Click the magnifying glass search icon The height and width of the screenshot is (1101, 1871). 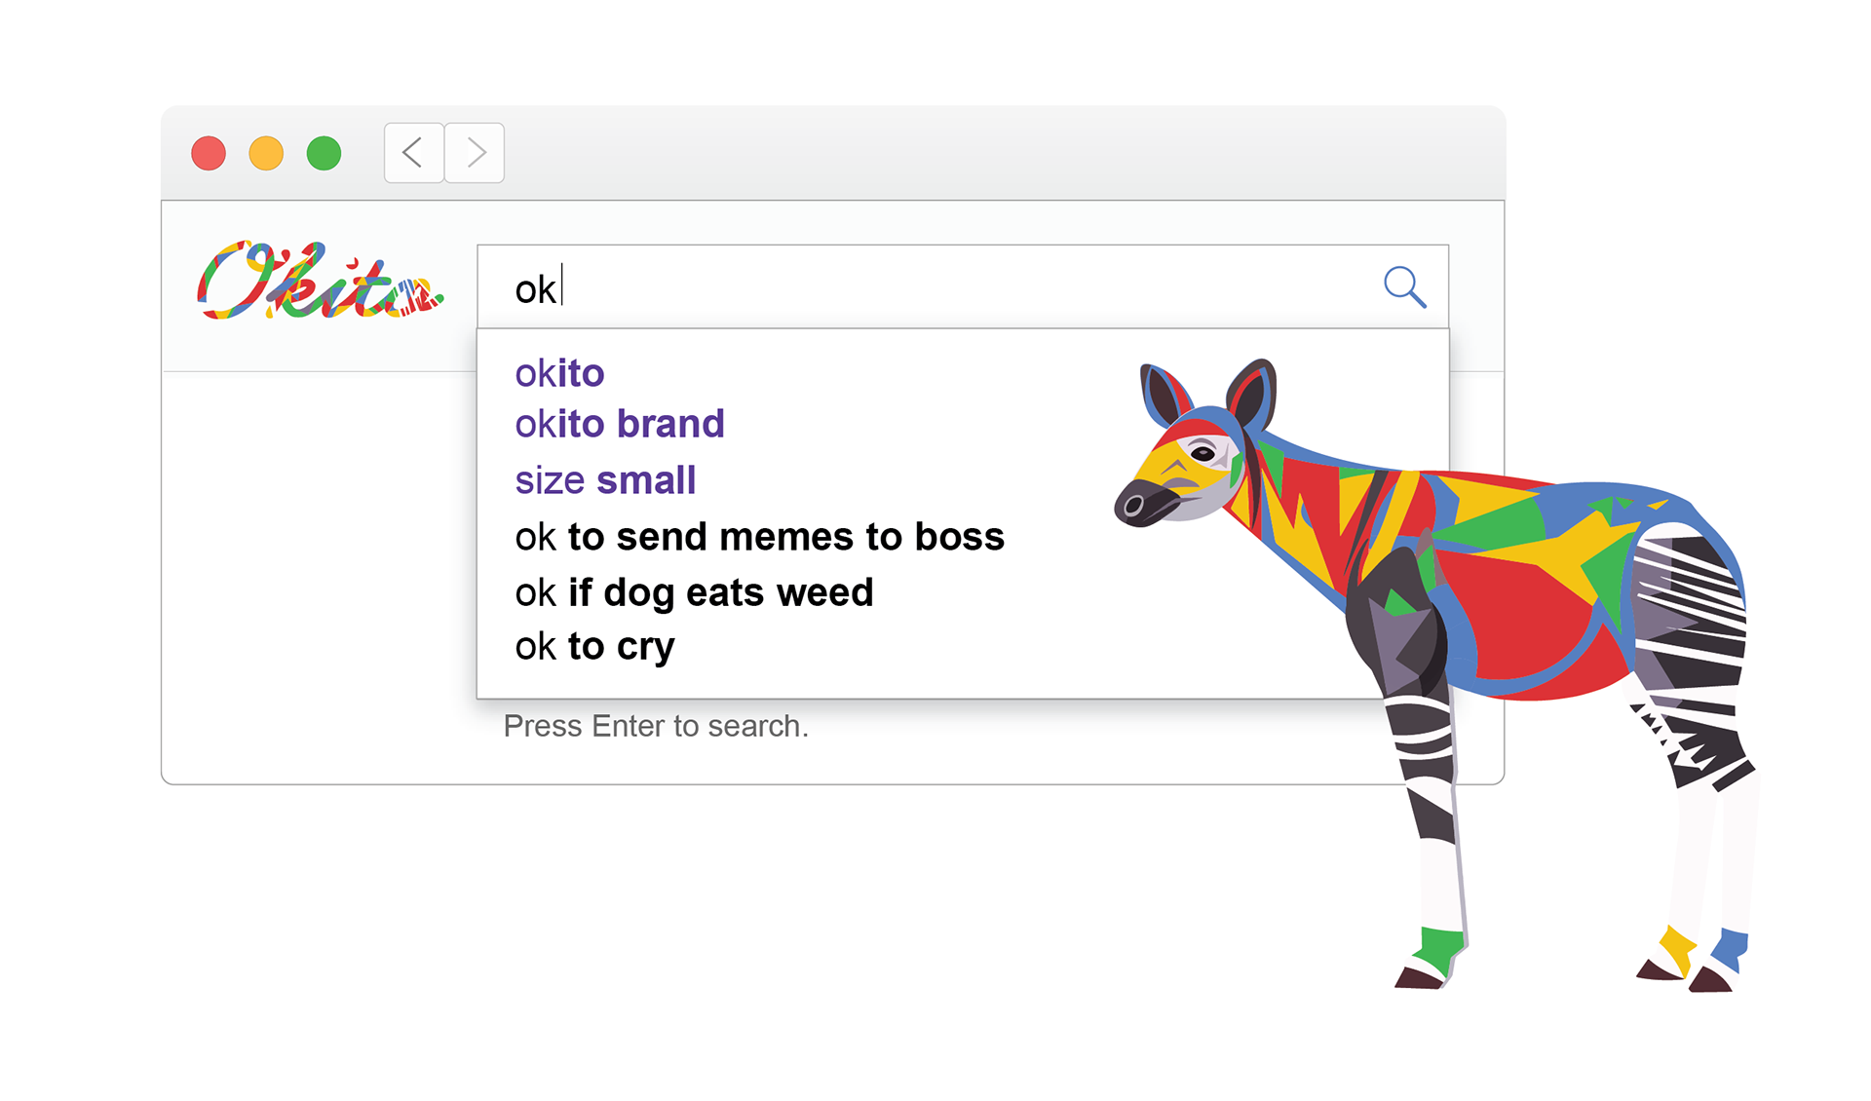(1405, 287)
